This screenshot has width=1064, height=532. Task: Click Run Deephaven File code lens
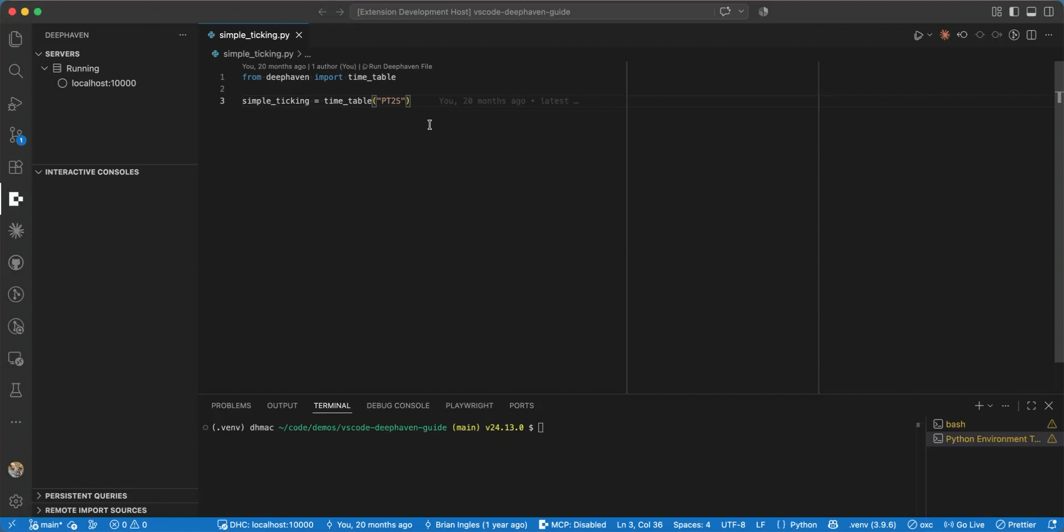(397, 66)
